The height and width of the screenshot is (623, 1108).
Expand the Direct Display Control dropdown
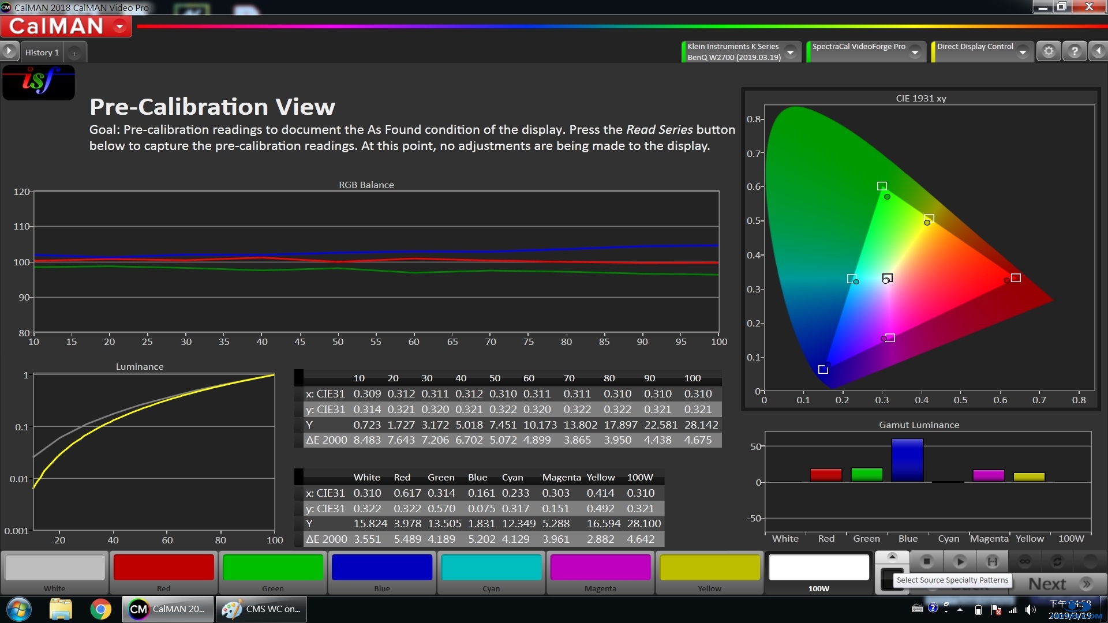(x=1023, y=52)
